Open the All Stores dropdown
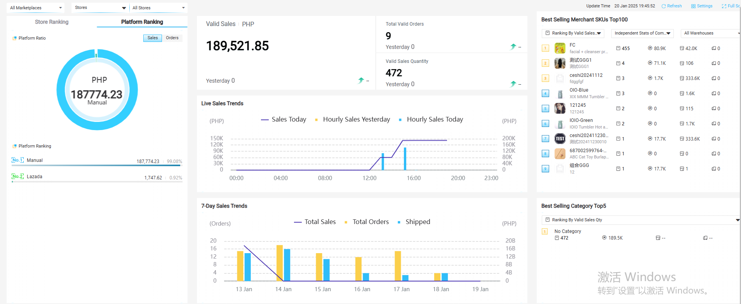 pyautogui.click(x=158, y=8)
